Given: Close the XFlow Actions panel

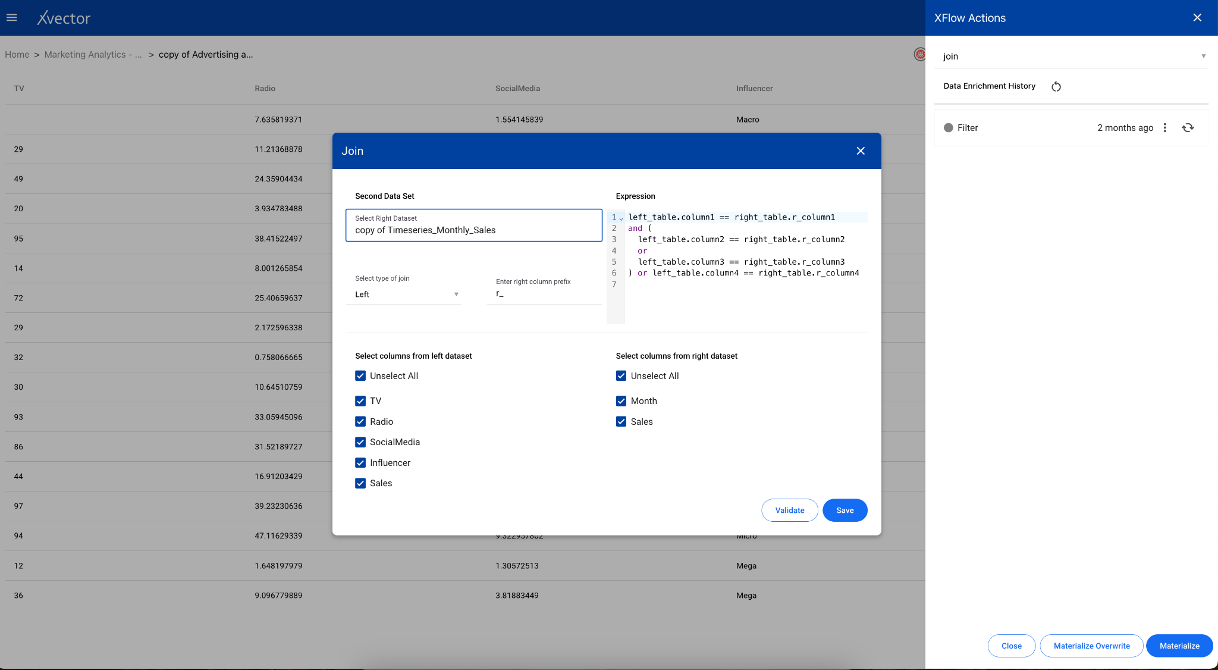Looking at the screenshot, I should (1197, 18).
